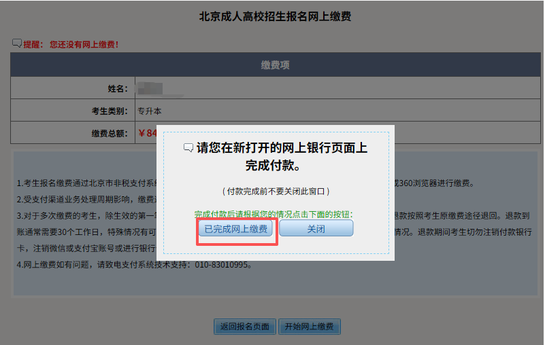The height and width of the screenshot is (345, 545).
Task: Click the 缴费项 table header
Action: pyautogui.click(x=276, y=65)
